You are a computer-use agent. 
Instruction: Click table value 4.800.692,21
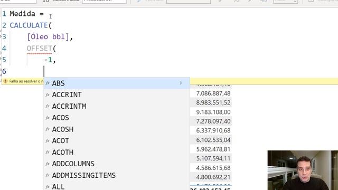213,177
